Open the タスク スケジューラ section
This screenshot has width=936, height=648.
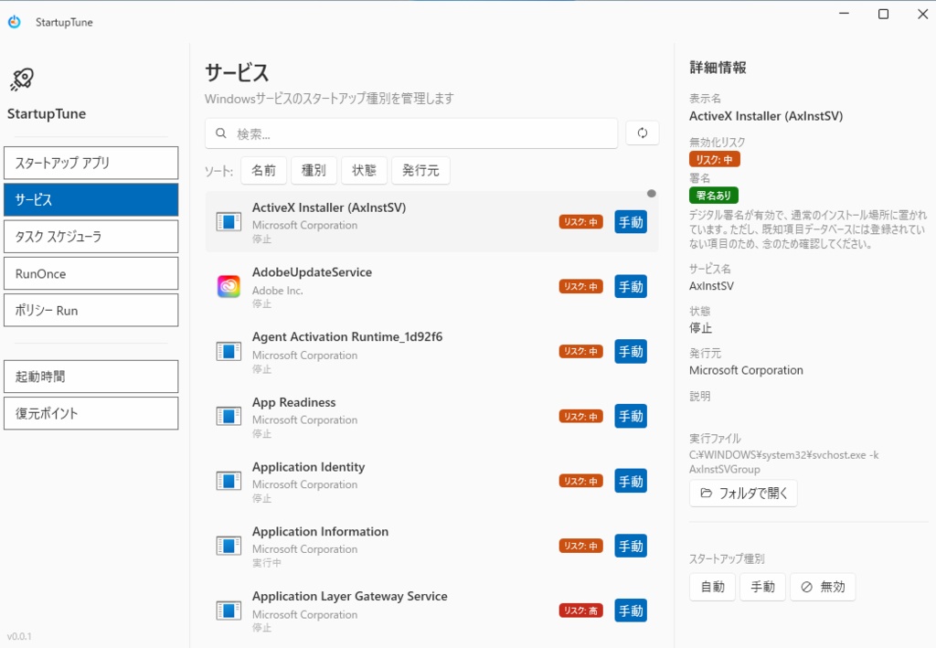point(90,237)
